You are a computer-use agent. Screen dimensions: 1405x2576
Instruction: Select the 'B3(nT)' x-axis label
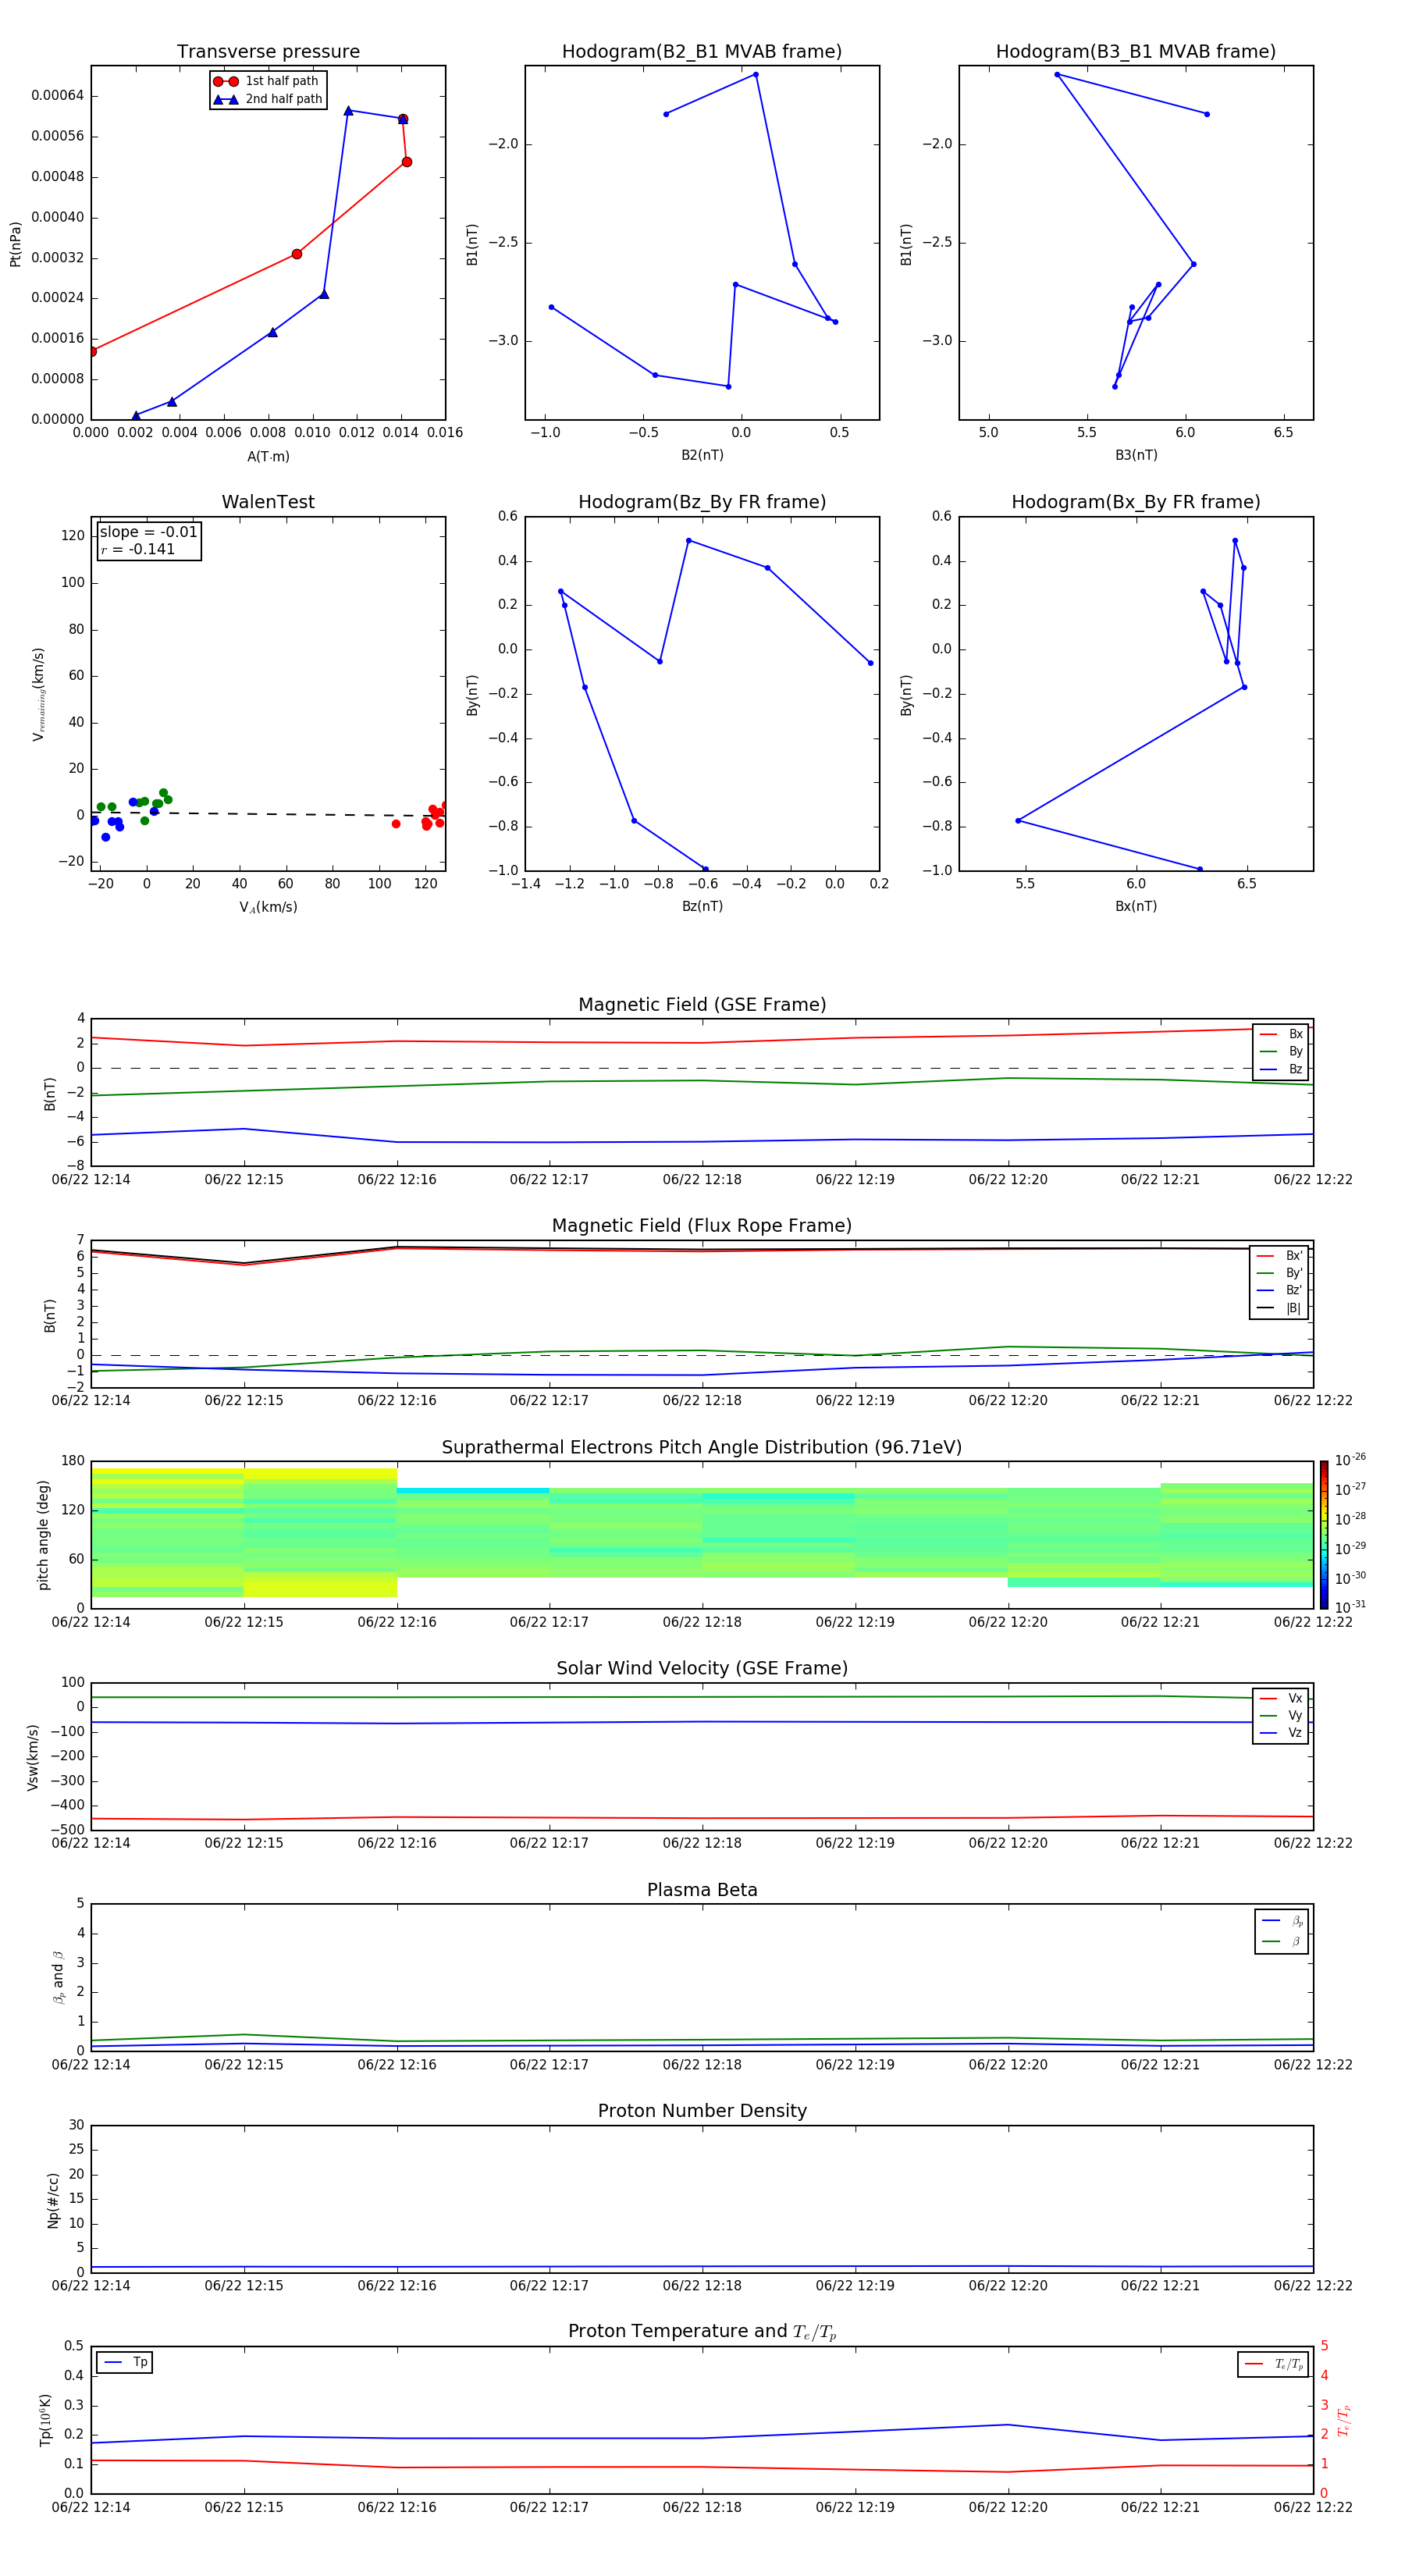click(1136, 455)
